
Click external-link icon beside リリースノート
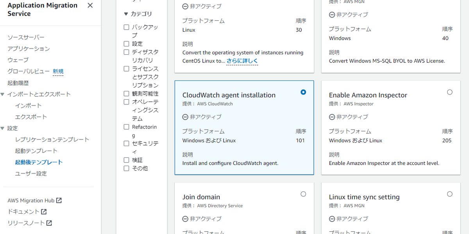[49, 223]
